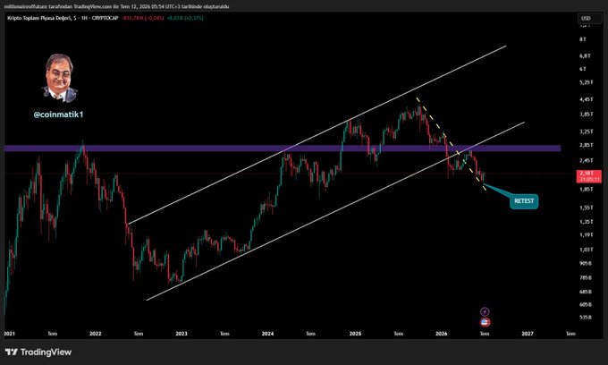The image size is (608, 365).
Task: Select the yellow dashed downtrend line
Action: click(x=450, y=143)
